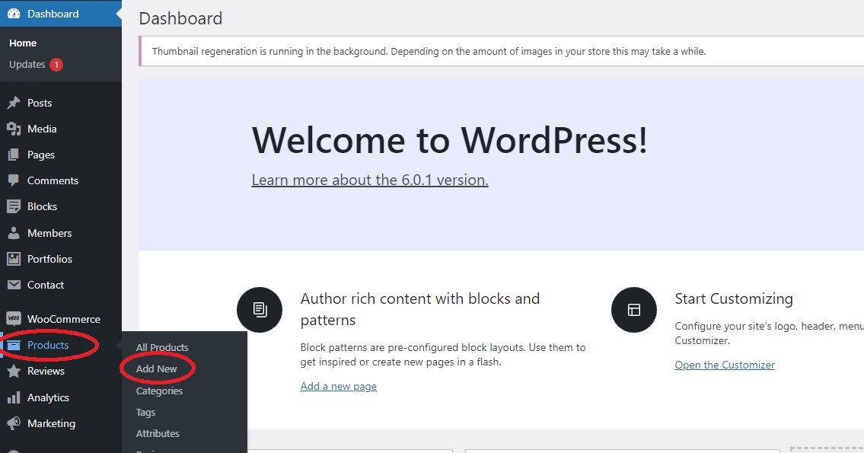Click the Analytics bar chart icon
Image resolution: width=864 pixels, height=453 pixels.
(14, 398)
